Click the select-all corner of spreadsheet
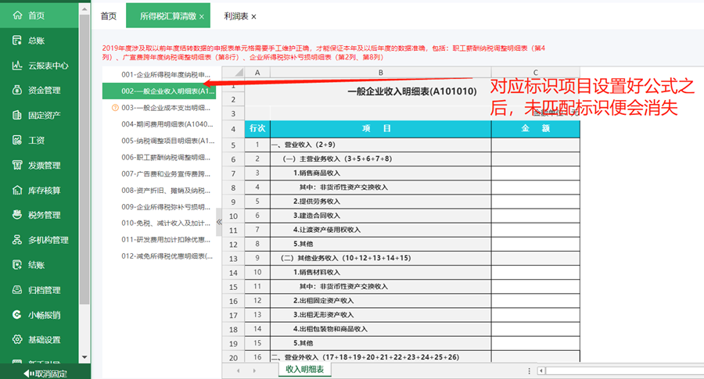 pyautogui.click(x=233, y=72)
